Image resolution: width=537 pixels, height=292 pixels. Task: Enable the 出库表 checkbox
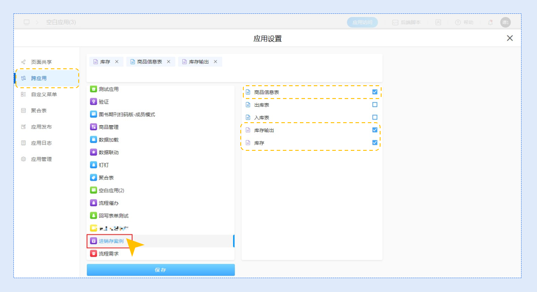374,105
